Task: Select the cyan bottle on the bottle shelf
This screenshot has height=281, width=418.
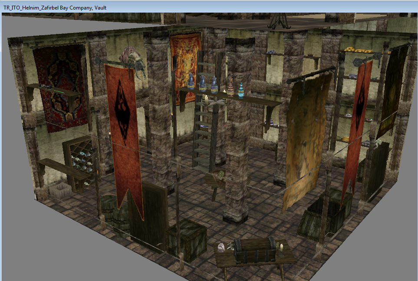Action: tap(241, 91)
